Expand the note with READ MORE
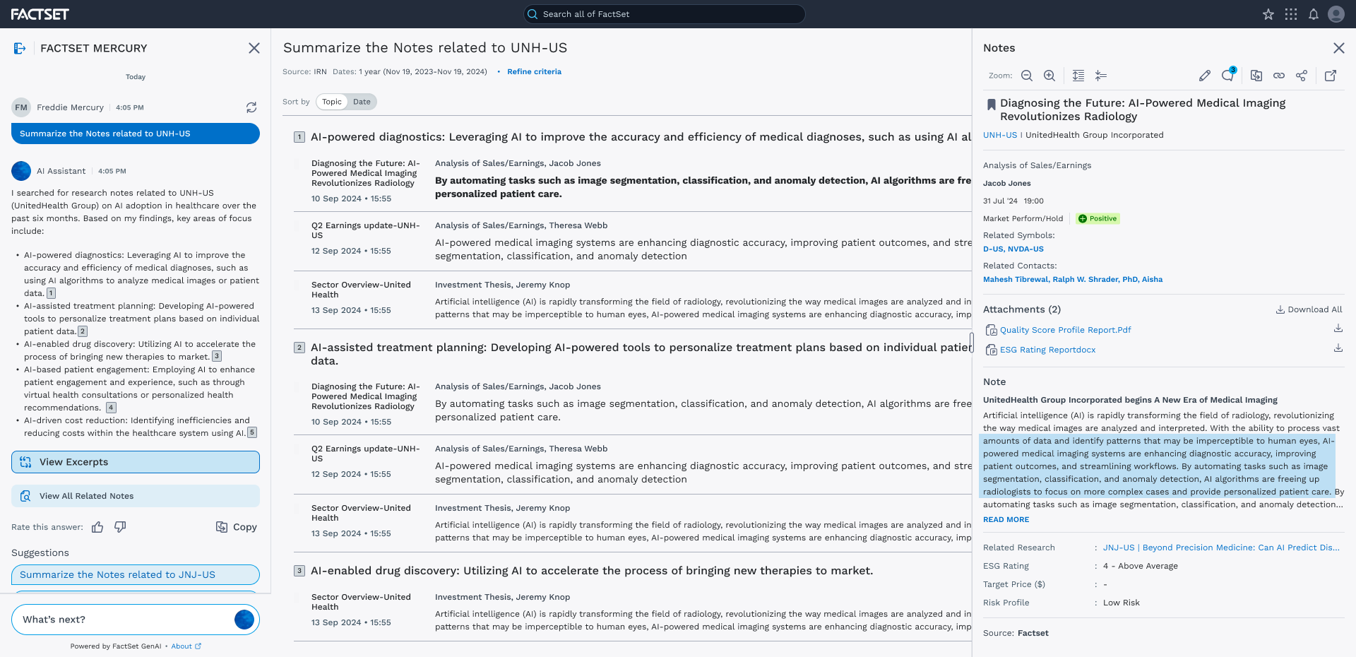Viewport: 1356px width, 657px height. [1006, 519]
